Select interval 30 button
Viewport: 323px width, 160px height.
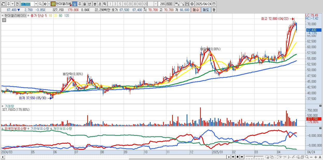[x=135, y=4]
